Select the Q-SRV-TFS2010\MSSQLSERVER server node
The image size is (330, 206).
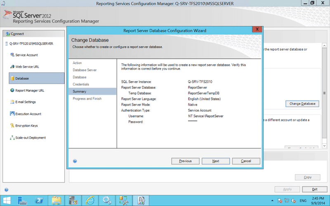pos(31,44)
